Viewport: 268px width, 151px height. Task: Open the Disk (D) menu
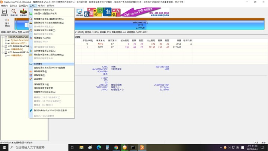coord(13,6)
